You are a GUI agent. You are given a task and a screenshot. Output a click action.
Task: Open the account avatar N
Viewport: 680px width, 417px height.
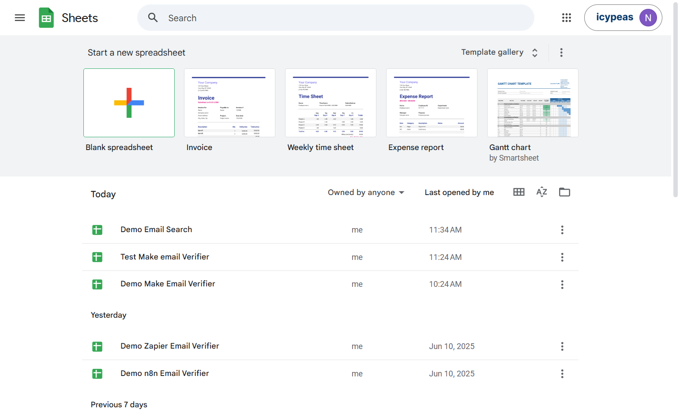tap(648, 18)
